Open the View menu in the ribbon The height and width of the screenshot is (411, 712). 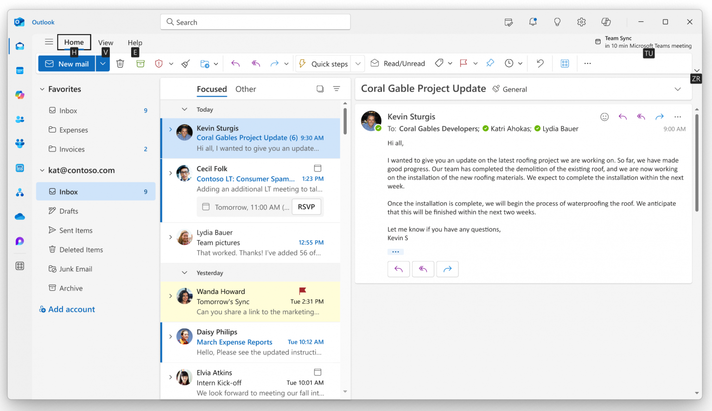[106, 42]
